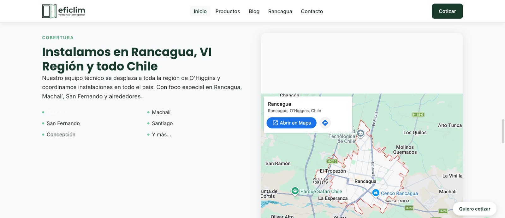Viewport: 505px width, 218px height.
Task: Click the Los Quilos map label
Action: pyautogui.click(x=415, y=133)
